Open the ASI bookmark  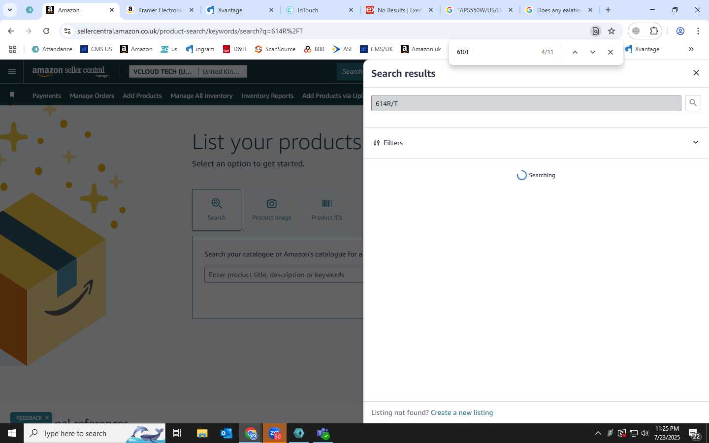342,49
